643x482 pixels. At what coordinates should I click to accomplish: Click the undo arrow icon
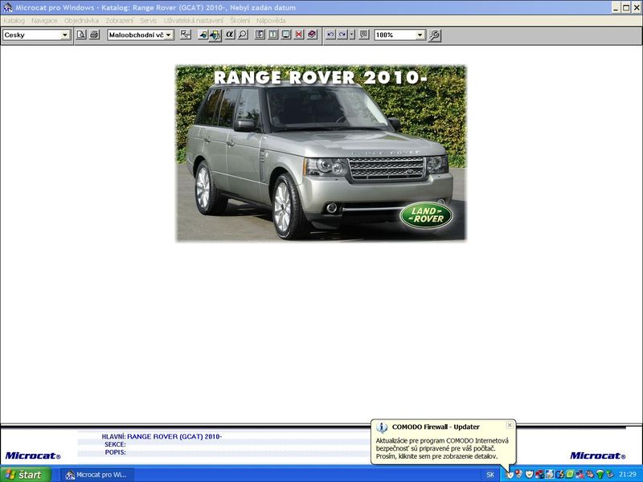(x=330, y=35)
